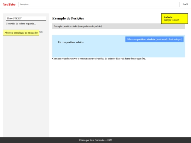
Task: Click 'Sempre visível!' text in ad
Action: point(171,20)
